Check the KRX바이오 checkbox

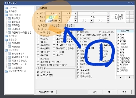[38, 52]
